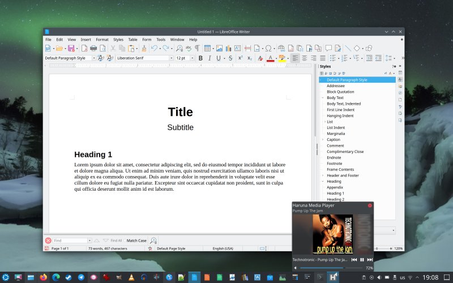Image resolution: width=453 pixels, height=283 pixels.
Task: Select the Clone Formatting paintbrush
Action: (144, 48)
